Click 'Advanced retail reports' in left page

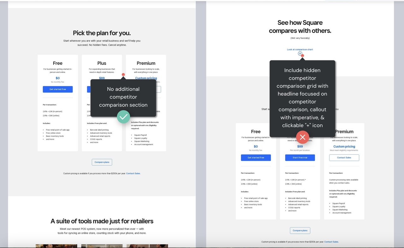coord(100,136)
